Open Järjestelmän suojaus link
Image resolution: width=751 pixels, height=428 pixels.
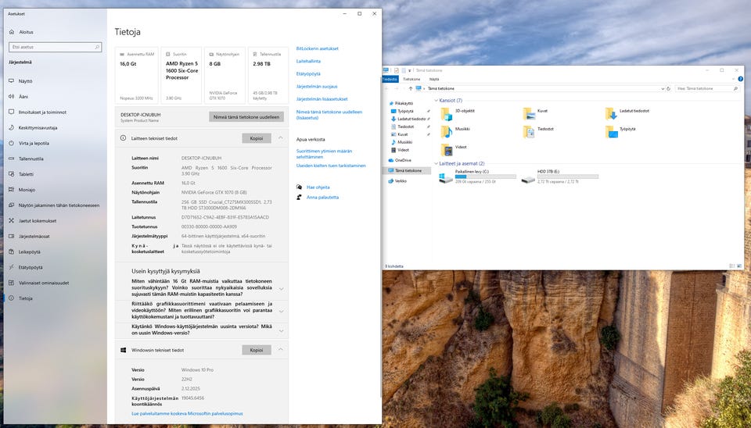[x=317, y=87]
